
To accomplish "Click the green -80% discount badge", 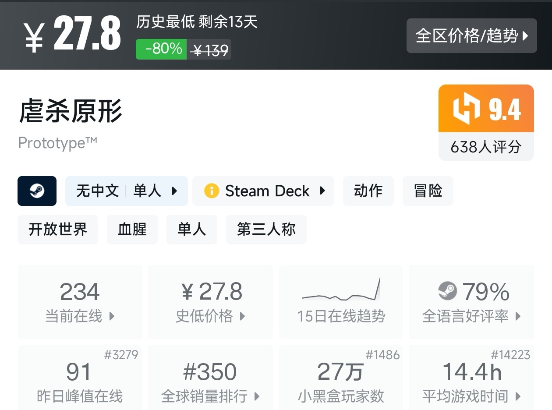I will click(161, 49).
